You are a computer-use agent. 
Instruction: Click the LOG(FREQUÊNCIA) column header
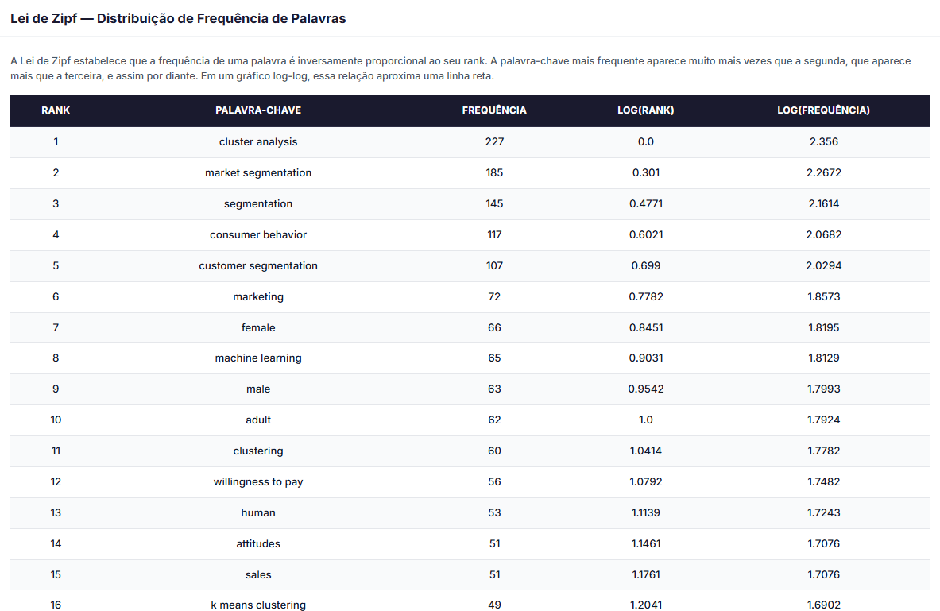pos(823,110)
